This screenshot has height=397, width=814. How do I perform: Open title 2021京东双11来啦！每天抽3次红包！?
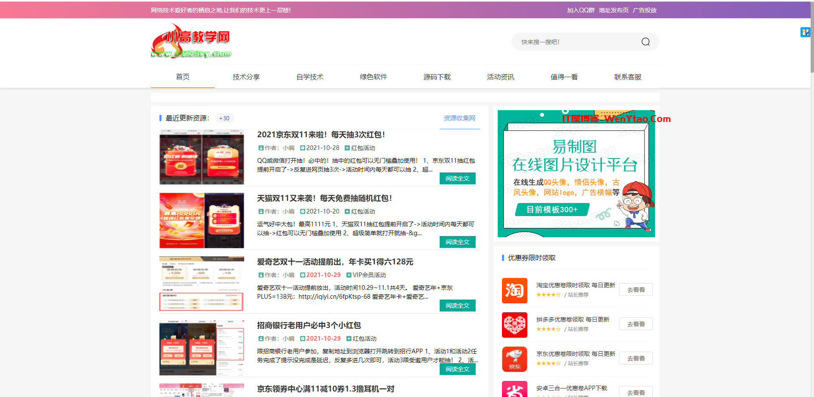coord(321,135)
